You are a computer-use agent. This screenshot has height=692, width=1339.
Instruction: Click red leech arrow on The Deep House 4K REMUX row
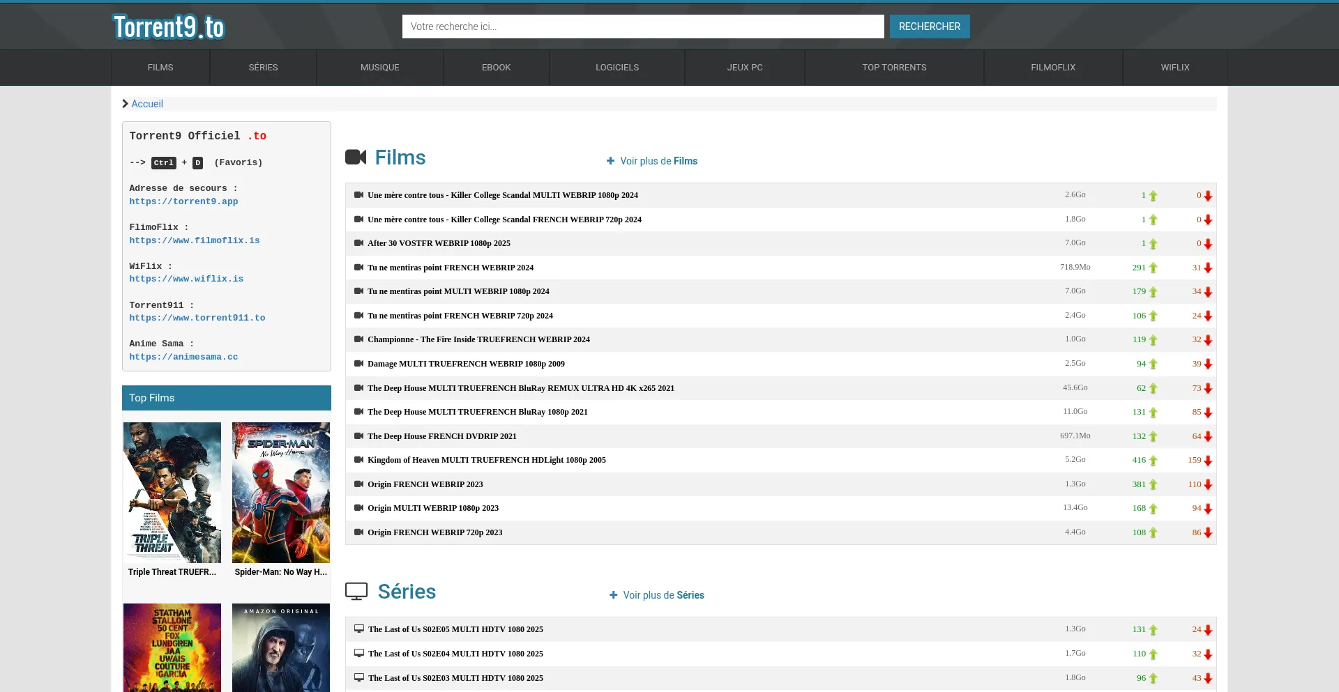click(1209, 389)
